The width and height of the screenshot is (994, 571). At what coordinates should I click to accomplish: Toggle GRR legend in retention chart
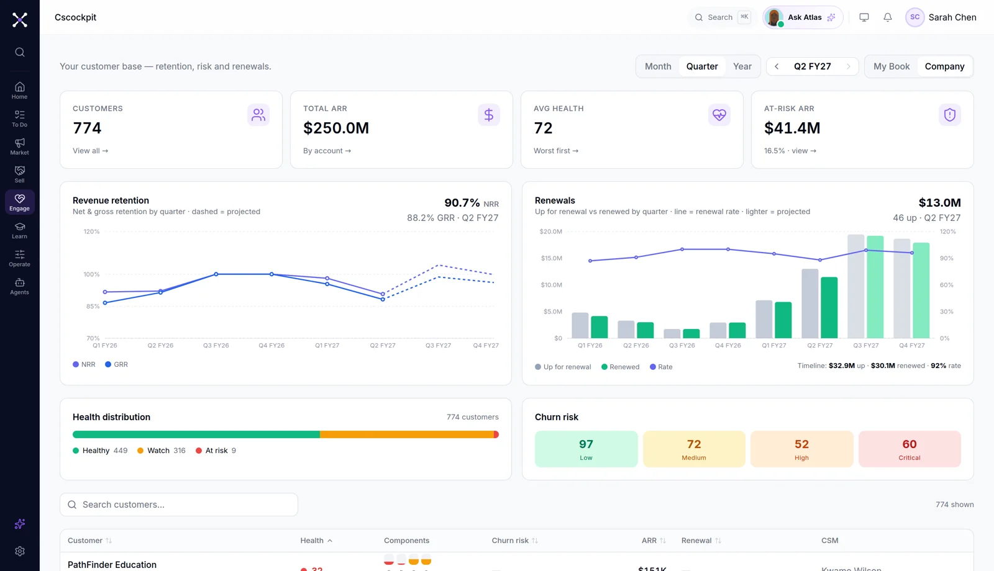click(x=117, y=364)
